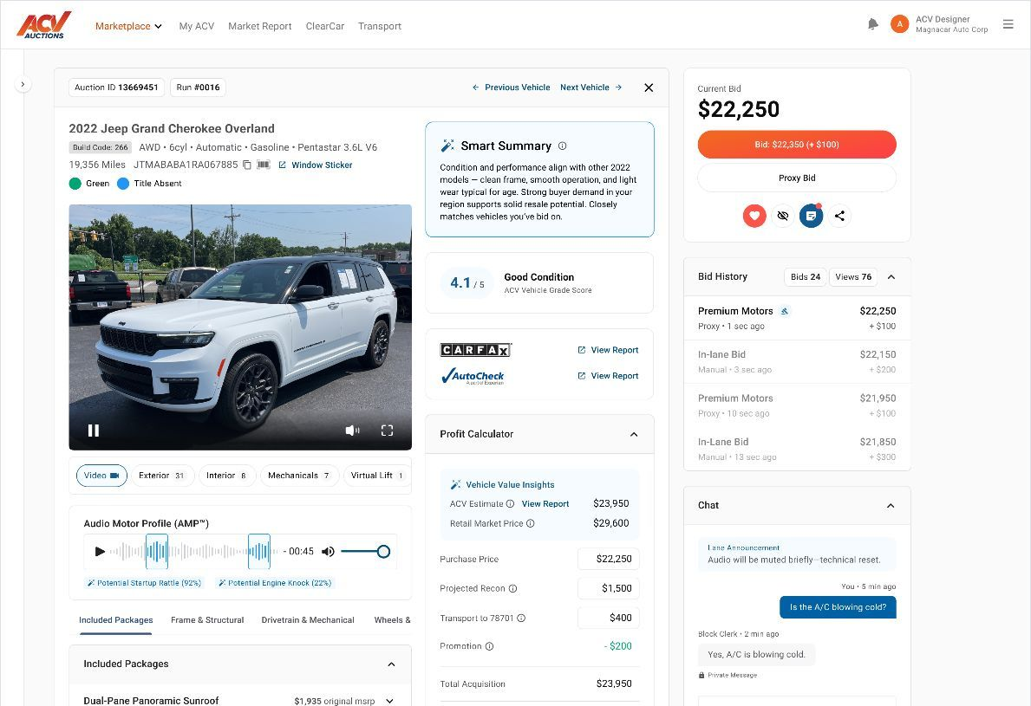Viewport: 1031px width, 706px height.
Task: Switch to Included Packages tab
Action: [x=115, y=620]
